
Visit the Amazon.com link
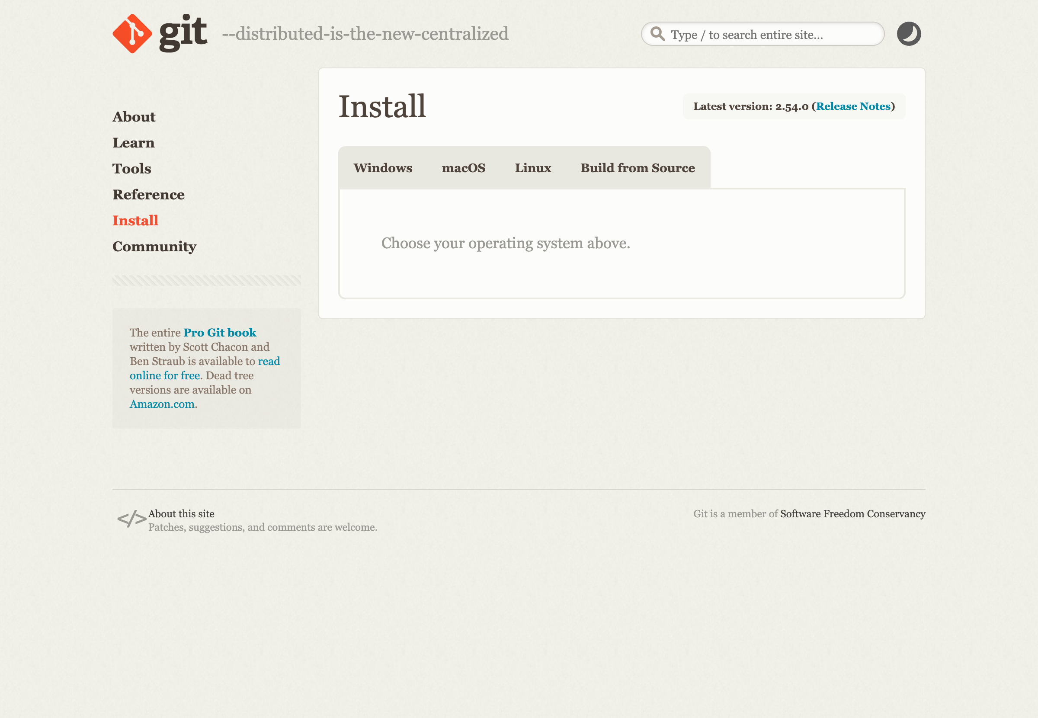pos(162,404)
